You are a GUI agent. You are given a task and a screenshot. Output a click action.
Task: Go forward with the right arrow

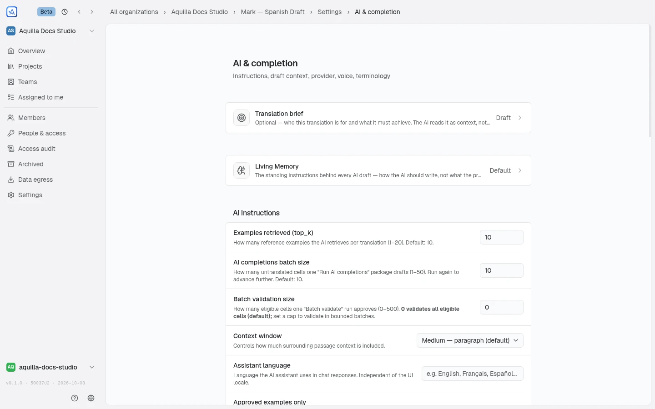point(92,12)
